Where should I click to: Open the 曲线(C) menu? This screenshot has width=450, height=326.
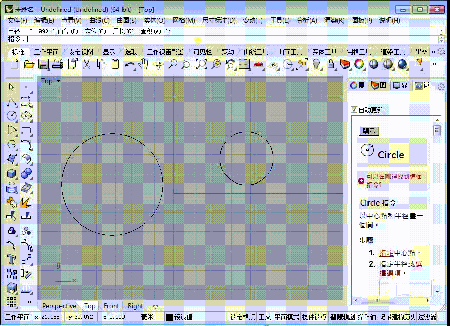pyautogui.click(x=99, y=21)
